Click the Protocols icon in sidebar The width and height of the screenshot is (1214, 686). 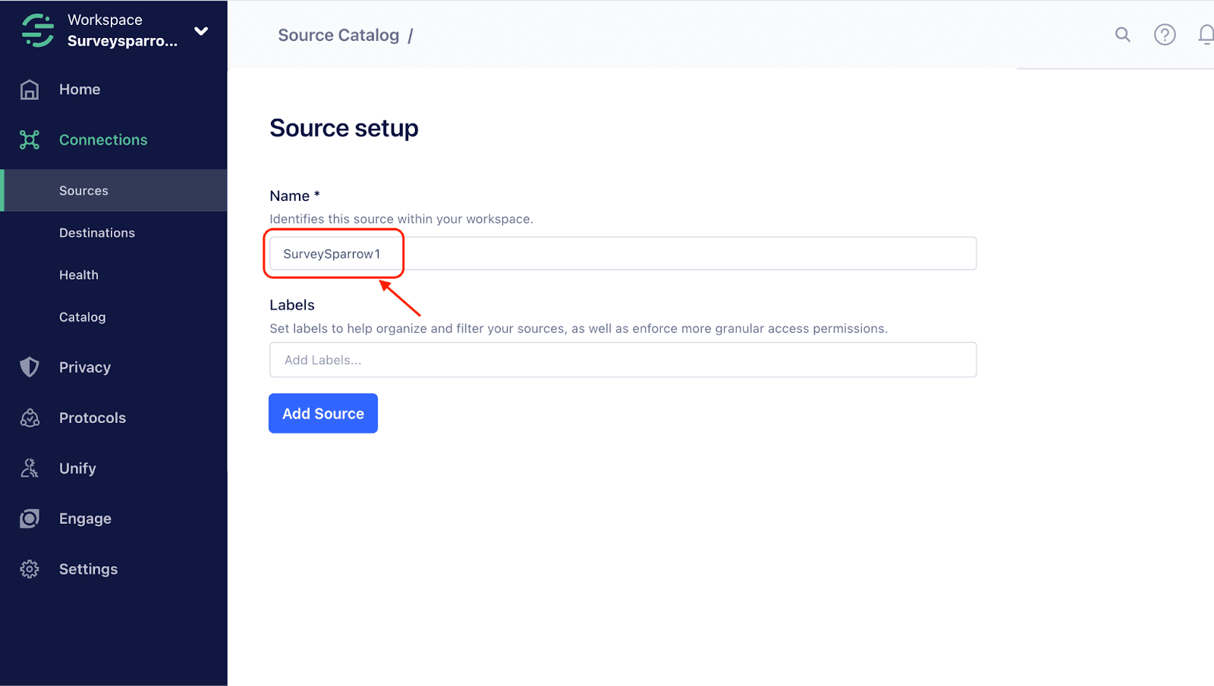click(30, 418)
